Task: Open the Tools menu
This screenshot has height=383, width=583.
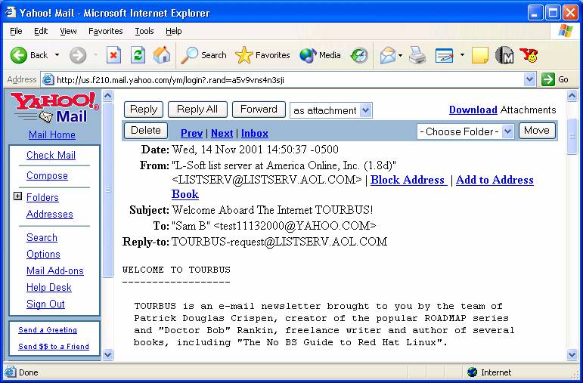Action: [144, 31]
